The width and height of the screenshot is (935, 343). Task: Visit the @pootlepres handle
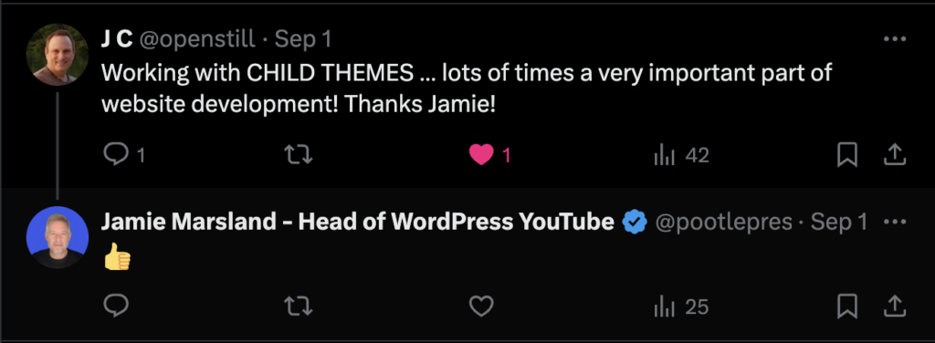coord(724,222)
